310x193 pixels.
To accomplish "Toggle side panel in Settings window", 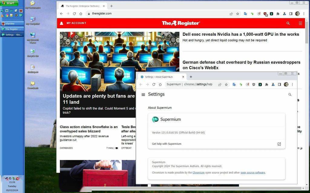I will click(279, 84).
